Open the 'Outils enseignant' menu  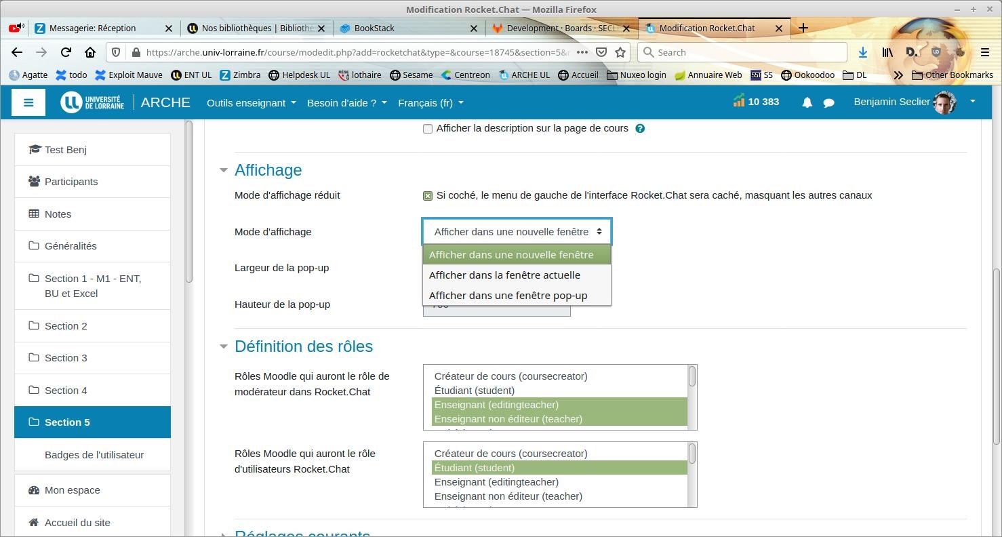tap(251, 103)
